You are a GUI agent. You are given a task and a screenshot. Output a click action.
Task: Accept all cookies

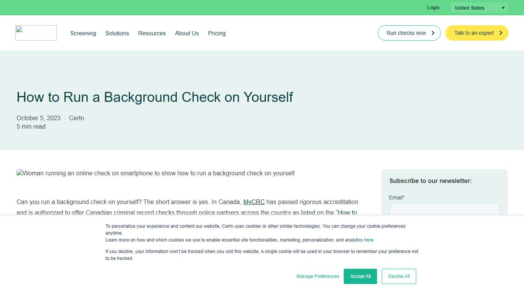[x=360, y=276]
